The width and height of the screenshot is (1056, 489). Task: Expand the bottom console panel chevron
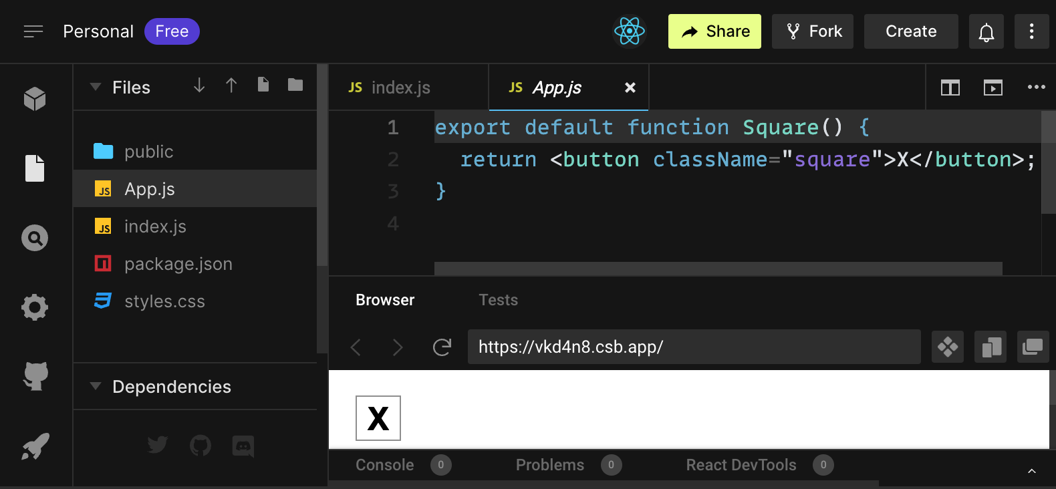coord(1031,471)
